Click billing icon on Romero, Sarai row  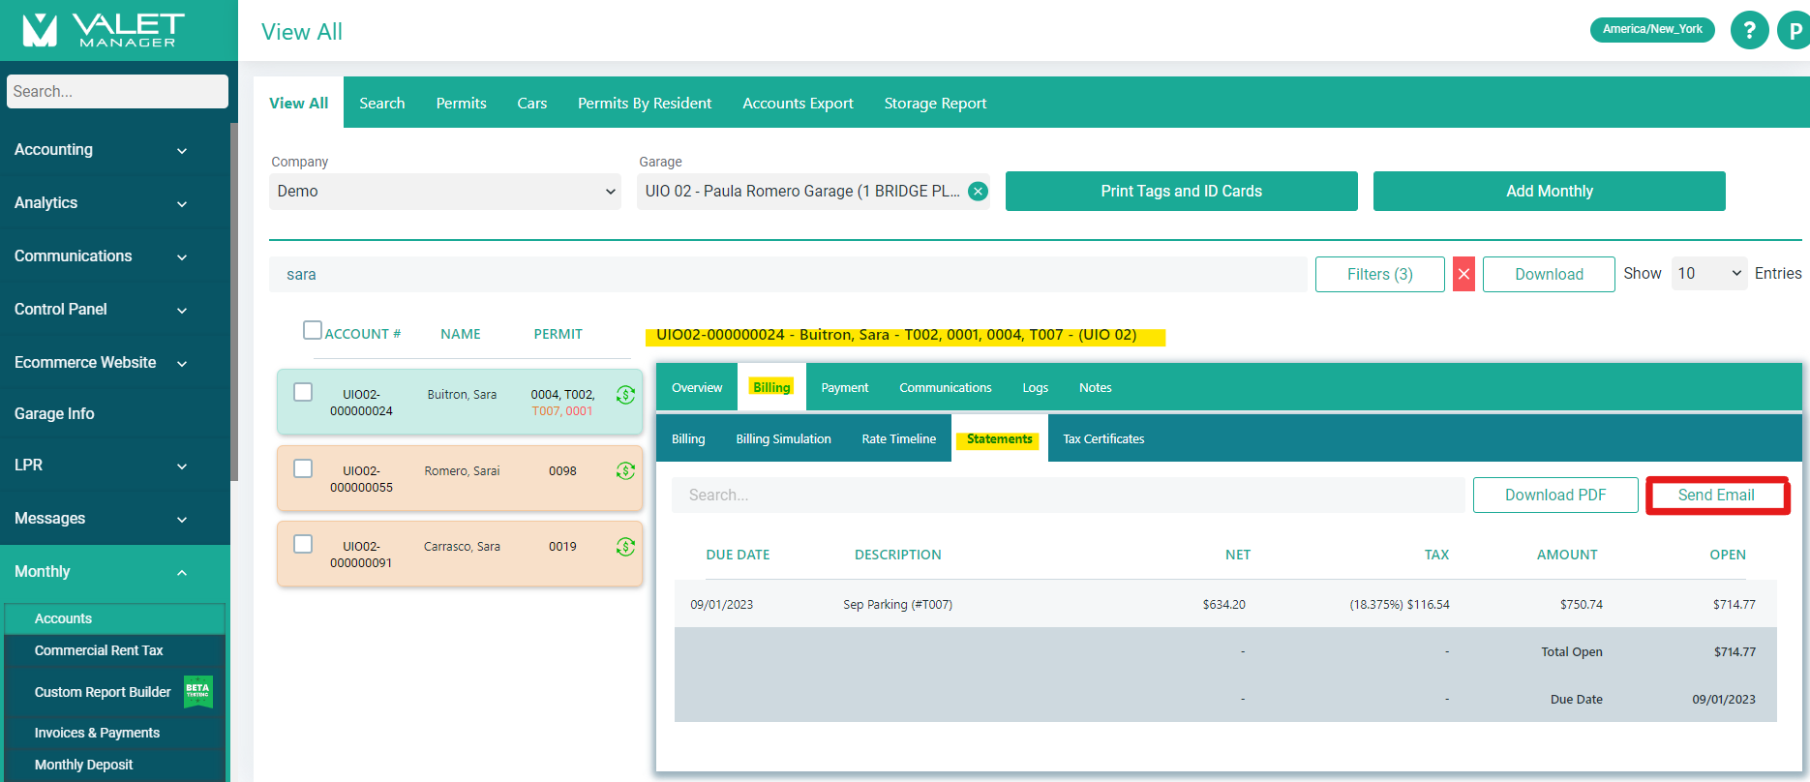coord(625,471)
